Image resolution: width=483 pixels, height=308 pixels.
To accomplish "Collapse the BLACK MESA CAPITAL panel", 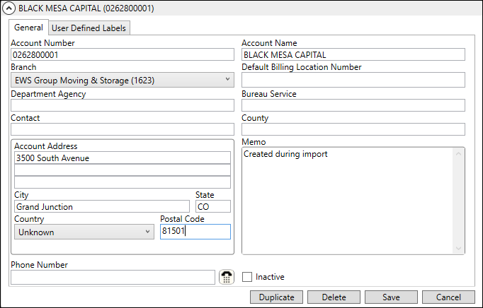I will point(10,8).
